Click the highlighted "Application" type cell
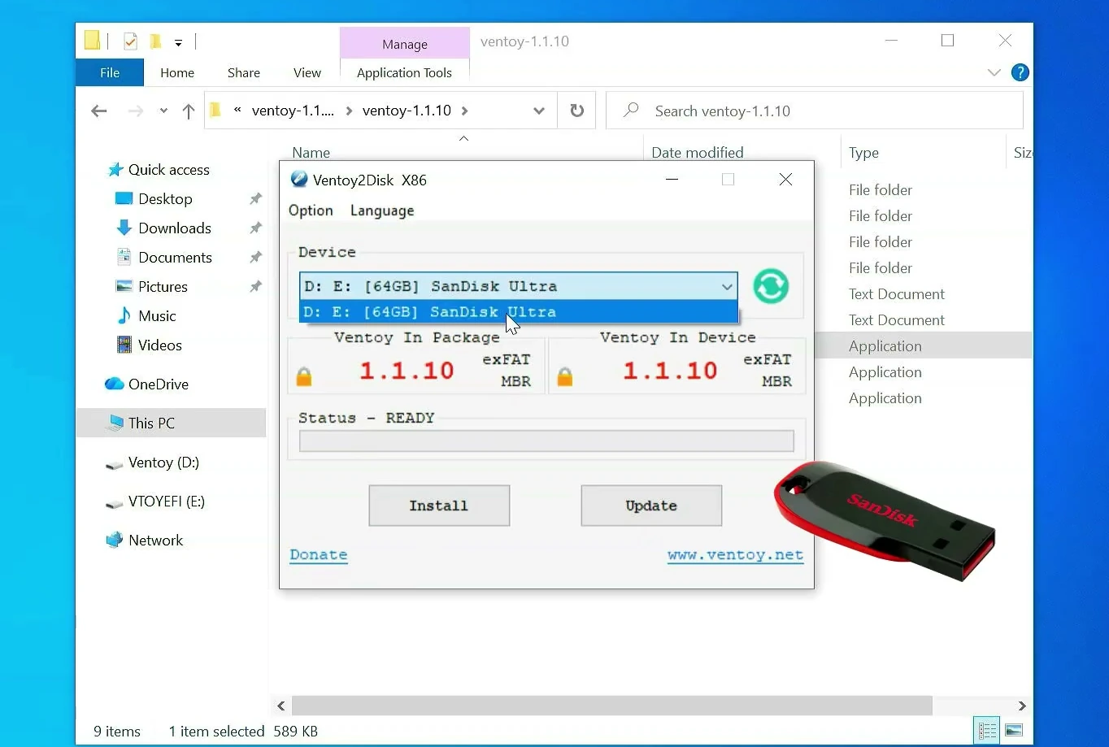 (885, 346)
